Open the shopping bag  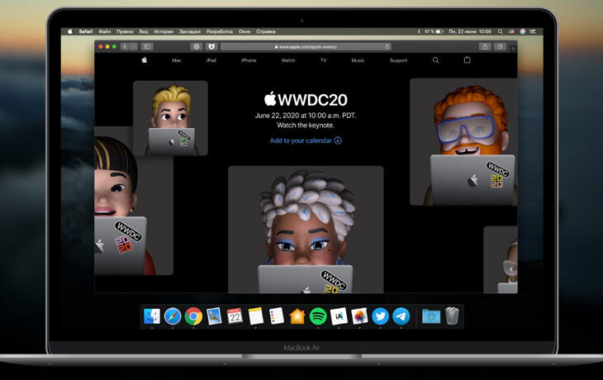[x=467, y=59]
